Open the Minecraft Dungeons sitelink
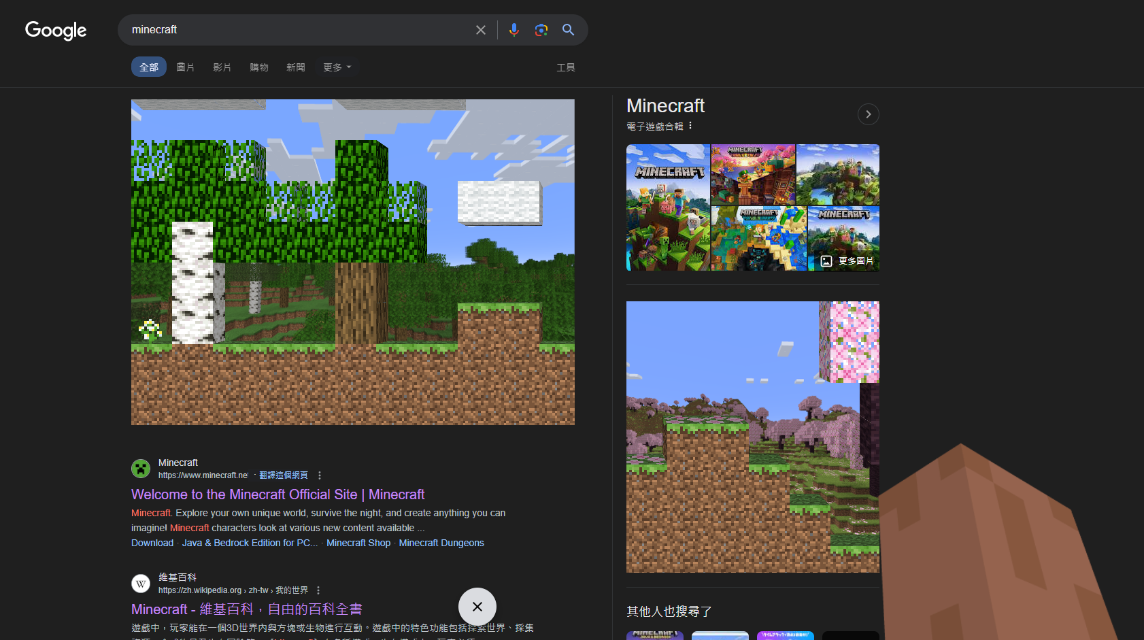Viewport: 1144px width, 640px height. (x=441, y=543)
